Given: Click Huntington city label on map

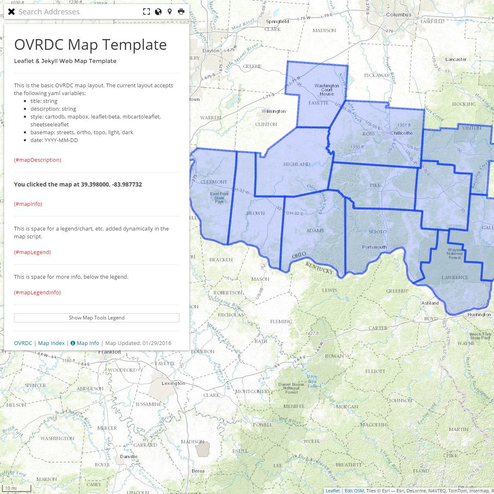Looking at the screenshot, I should [x=479, y=315].
